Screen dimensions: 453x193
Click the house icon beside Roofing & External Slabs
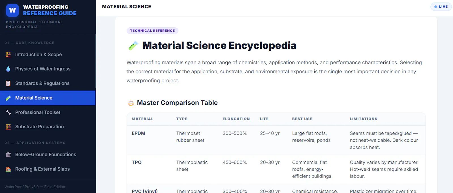click(x=8, y=169)
